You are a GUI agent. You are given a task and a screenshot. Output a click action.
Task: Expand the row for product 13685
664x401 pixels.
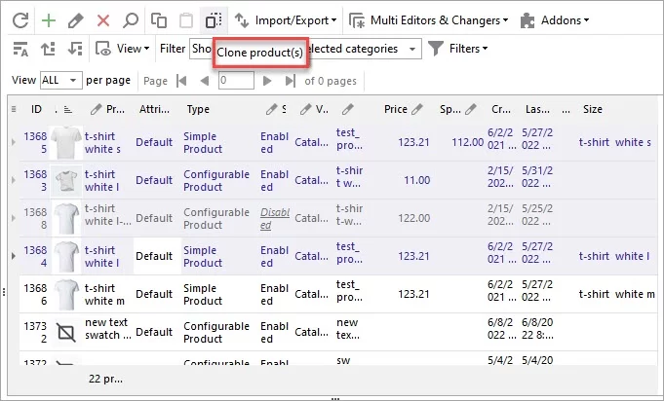(x=14, y=142)
